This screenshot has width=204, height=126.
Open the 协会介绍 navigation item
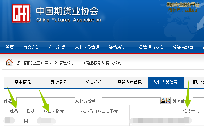coord(32,47)
